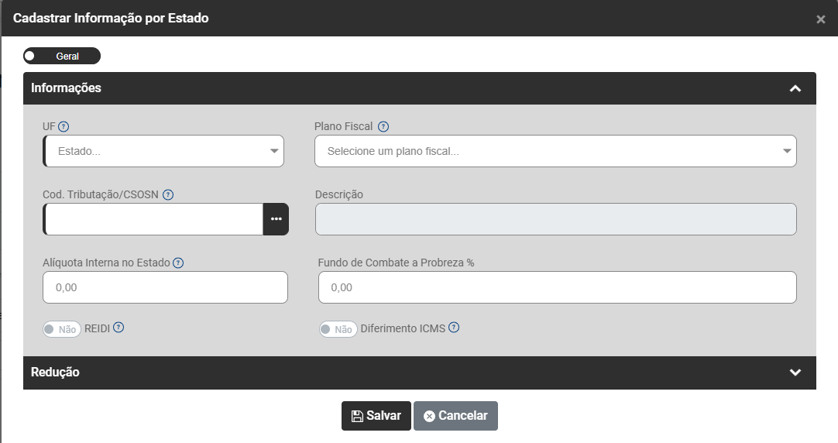Open the tax code search ellipsis button
838x443 pixels.
coord(276,219)
